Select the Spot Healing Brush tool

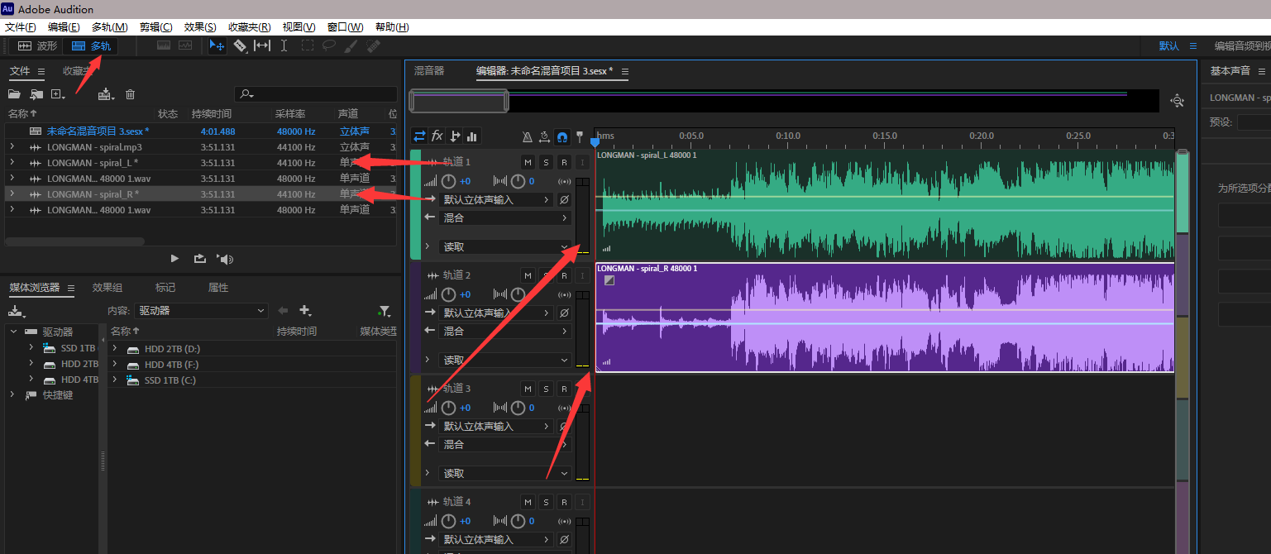click(372, 46)
